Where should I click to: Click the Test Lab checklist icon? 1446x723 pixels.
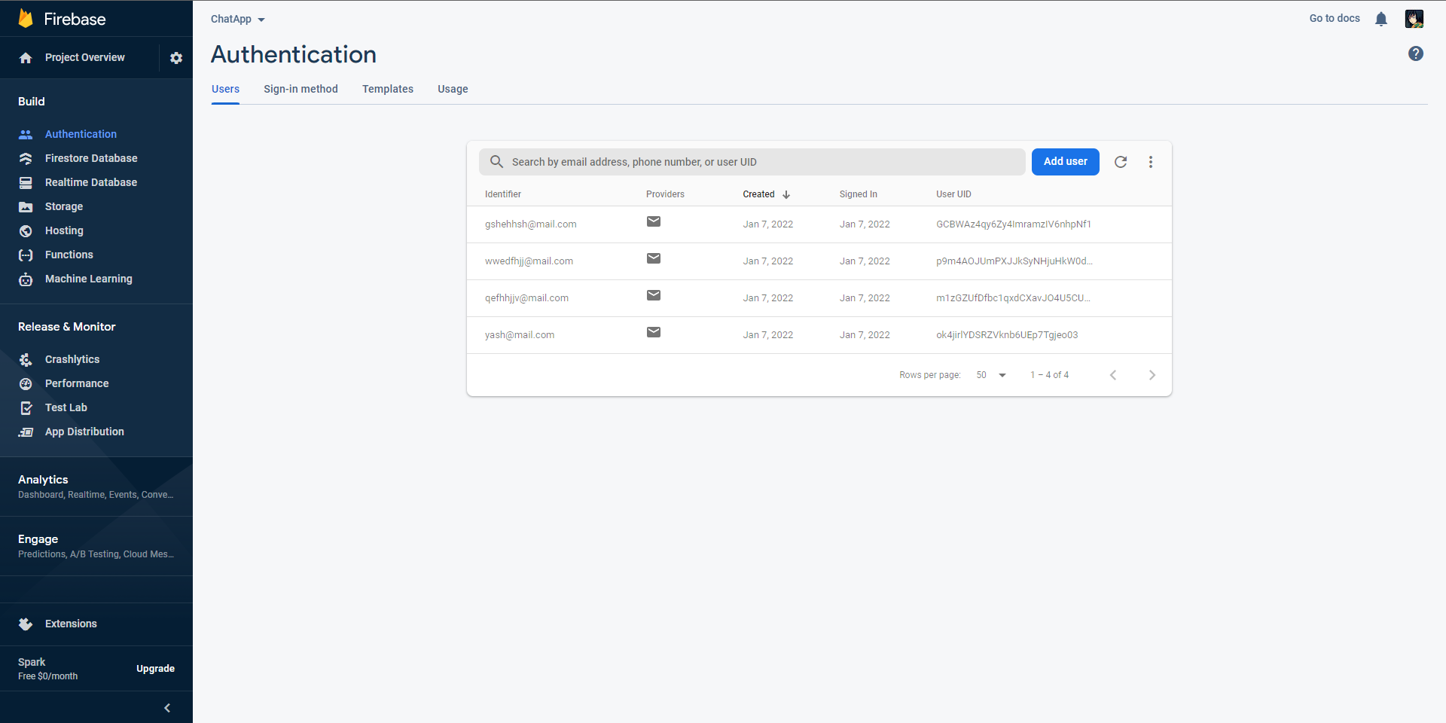[26, 407]
